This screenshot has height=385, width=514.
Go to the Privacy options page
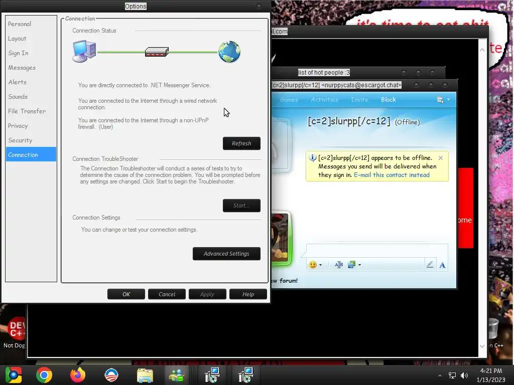18,126
